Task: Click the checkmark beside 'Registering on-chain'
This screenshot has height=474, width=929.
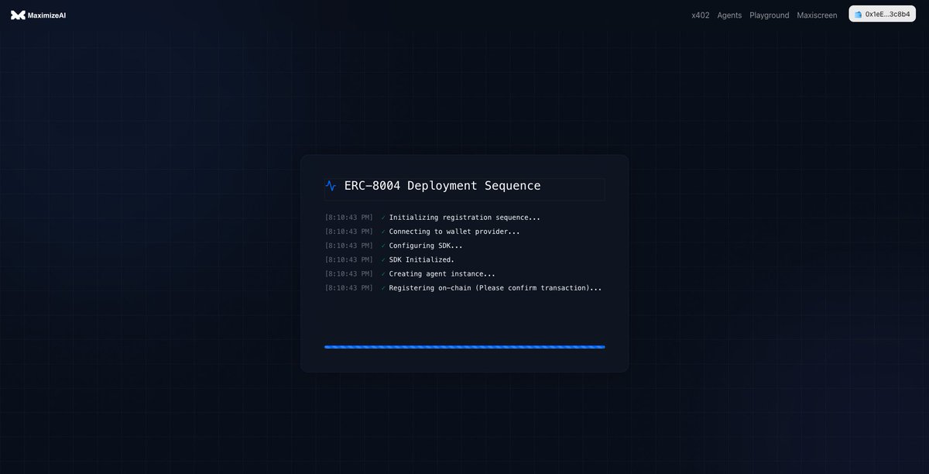Action: point(382,288)
